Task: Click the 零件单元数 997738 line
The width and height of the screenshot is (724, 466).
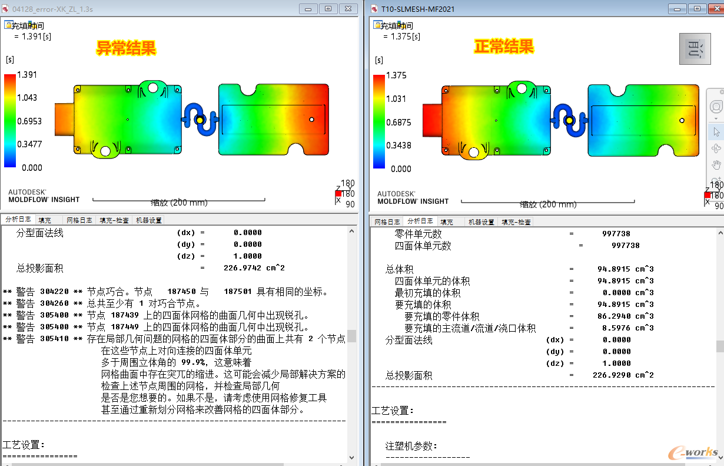Action: click(512, 234)
